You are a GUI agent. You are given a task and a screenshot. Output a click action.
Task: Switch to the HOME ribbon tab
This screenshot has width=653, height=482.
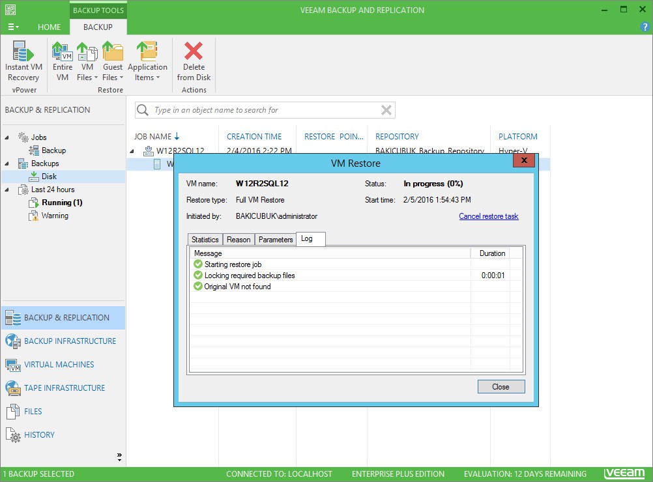pyautogui.click(x=49, y=27)
